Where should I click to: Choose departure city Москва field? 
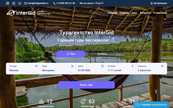[23, 69]
